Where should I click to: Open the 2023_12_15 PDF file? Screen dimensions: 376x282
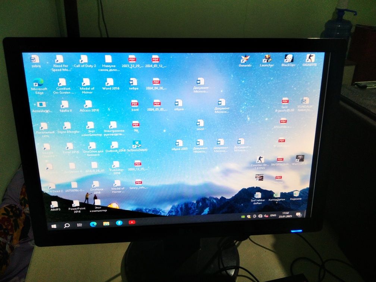(138, 166)
